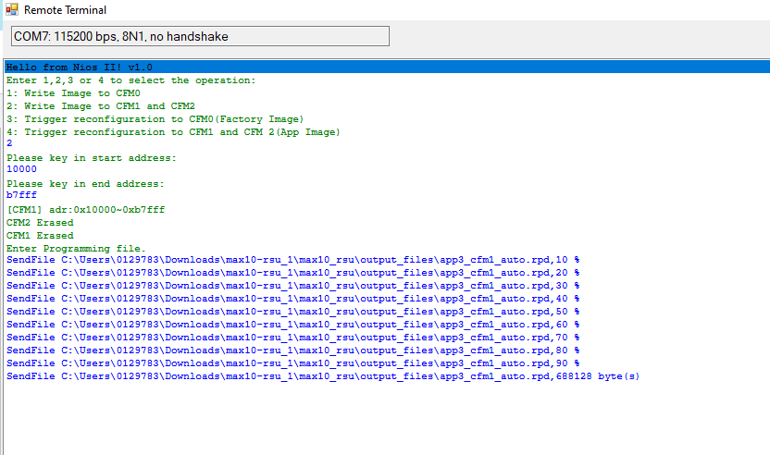Click the entered start address 10000
The width and height of the screenshot is (770, 455).
[21, 170]
